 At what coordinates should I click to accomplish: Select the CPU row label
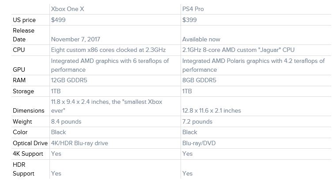click(x=19, y=50)
